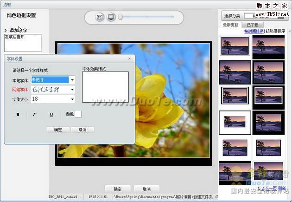292x202 pixels.
Task: Select the fifth-row left frame thumbnail
Action: tap(235, 148)
